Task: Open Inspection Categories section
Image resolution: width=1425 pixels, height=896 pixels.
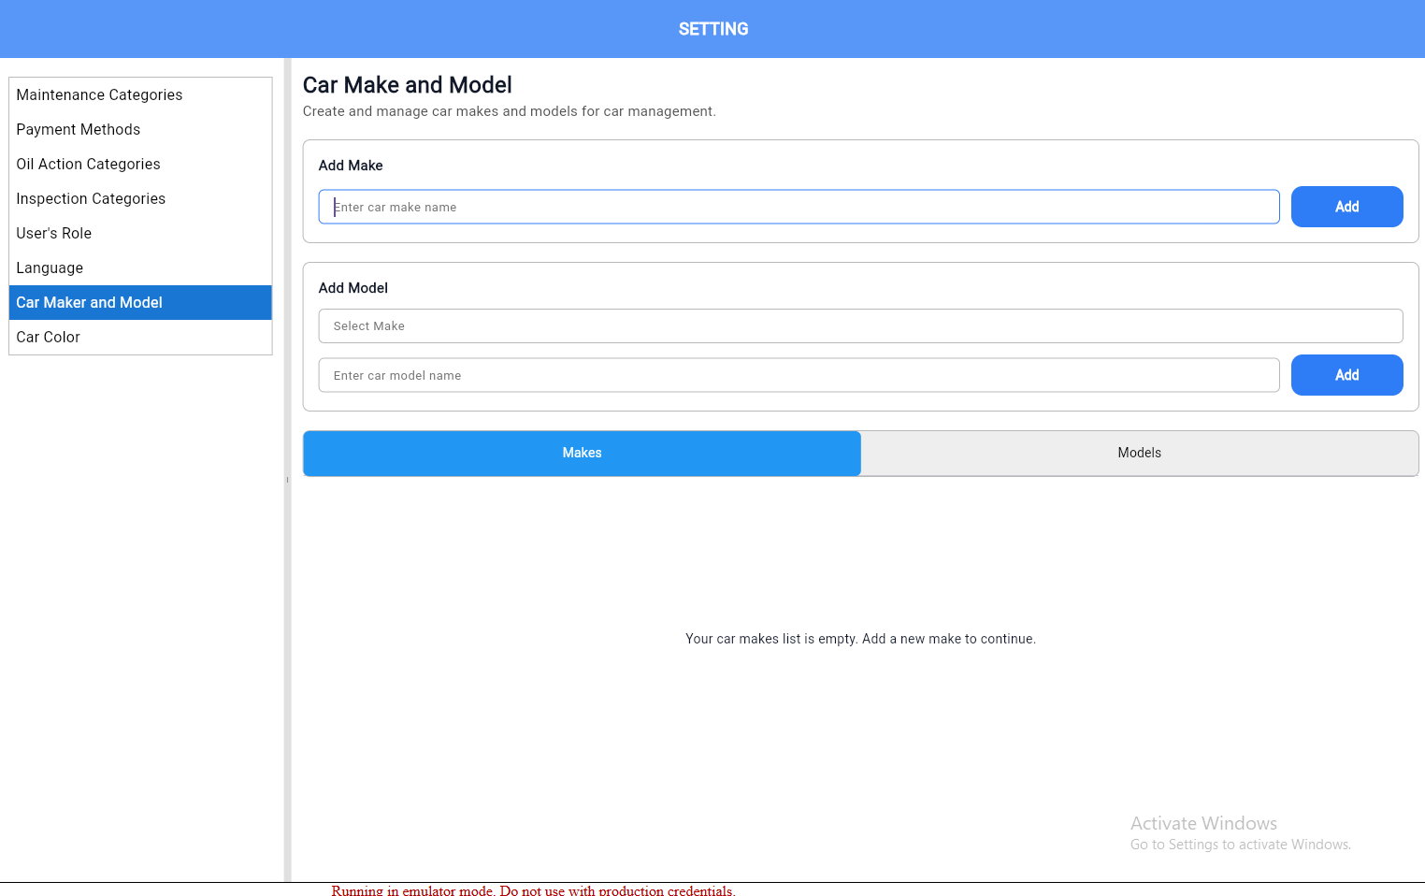Action: click(91, 198)
